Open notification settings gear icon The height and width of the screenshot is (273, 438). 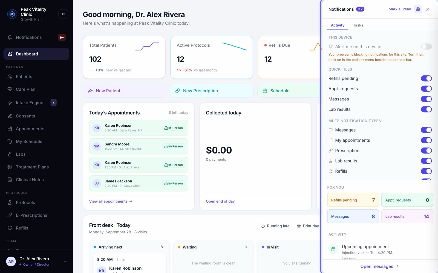click(418, 9)
